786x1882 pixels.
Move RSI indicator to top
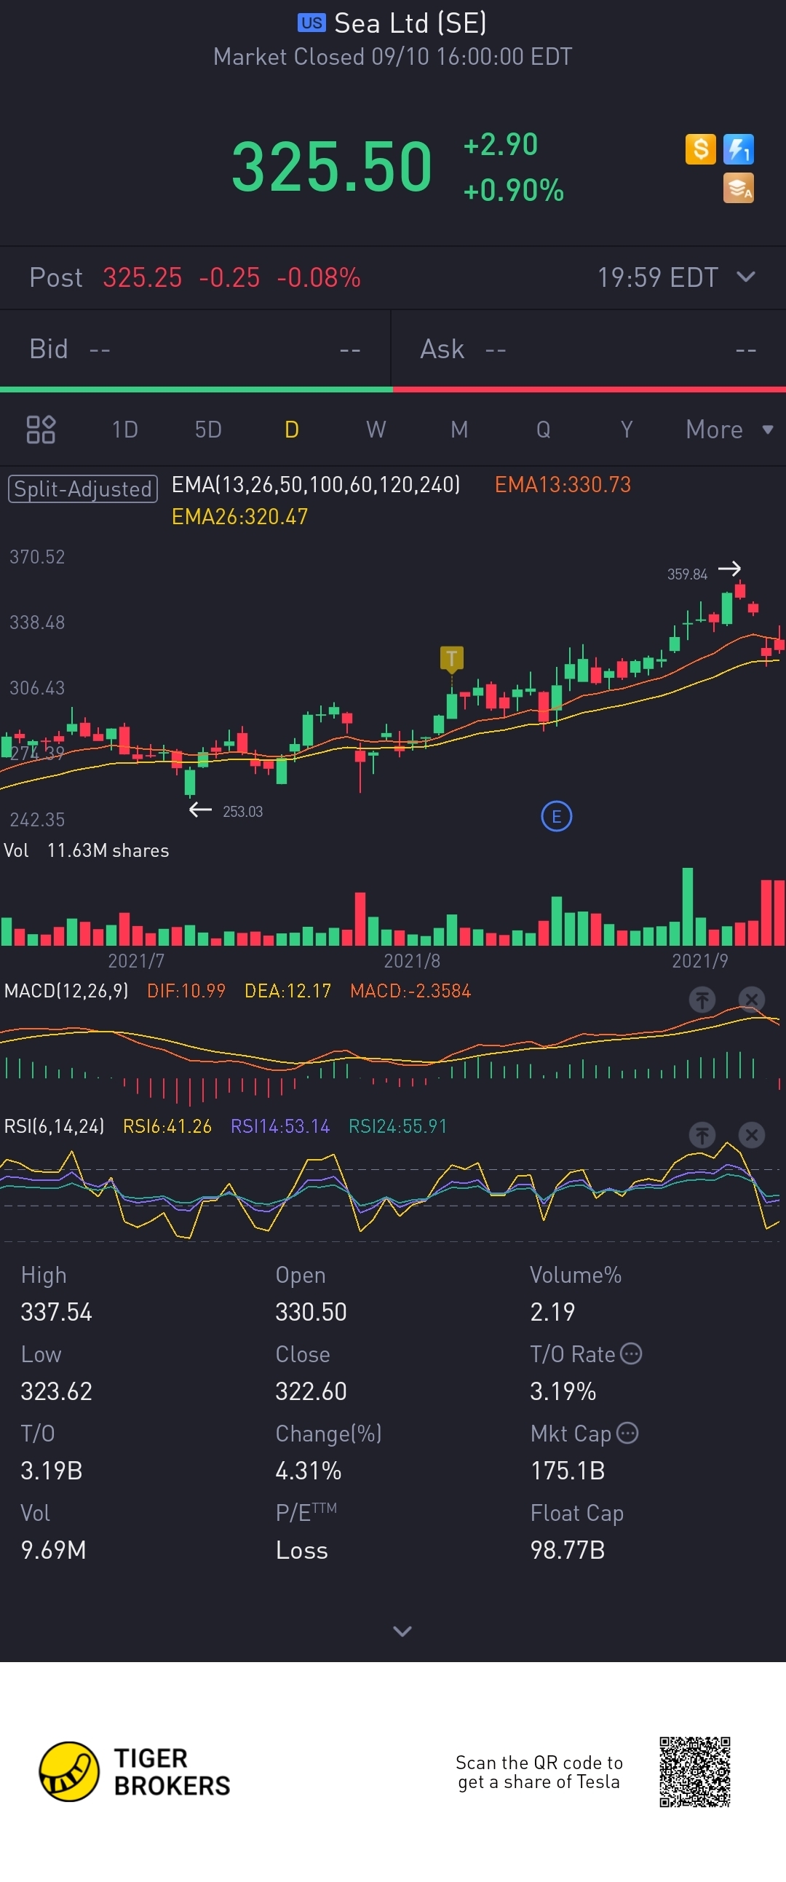(702, 1134)
